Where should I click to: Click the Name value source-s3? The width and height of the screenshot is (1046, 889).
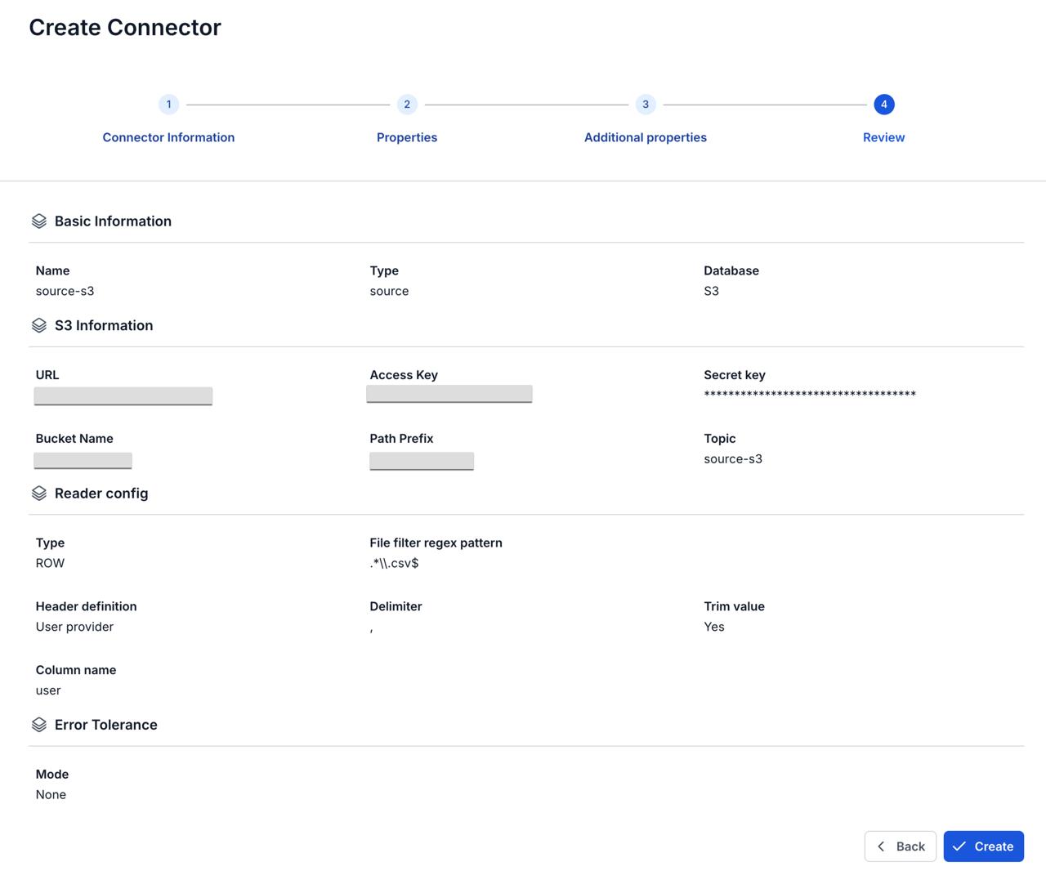(x=65, y=291)
